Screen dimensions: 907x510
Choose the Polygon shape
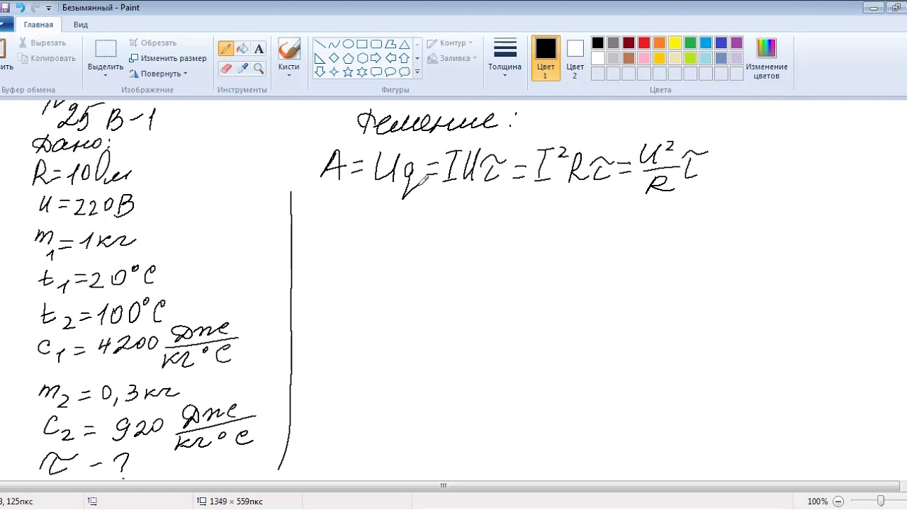tap(390, 44)
